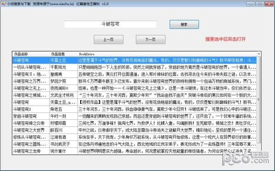Click intro starting 系统在手，天下我有
The width and height of the screenshot is (275, 171).
pyautogui.click(x=167, y=137)
